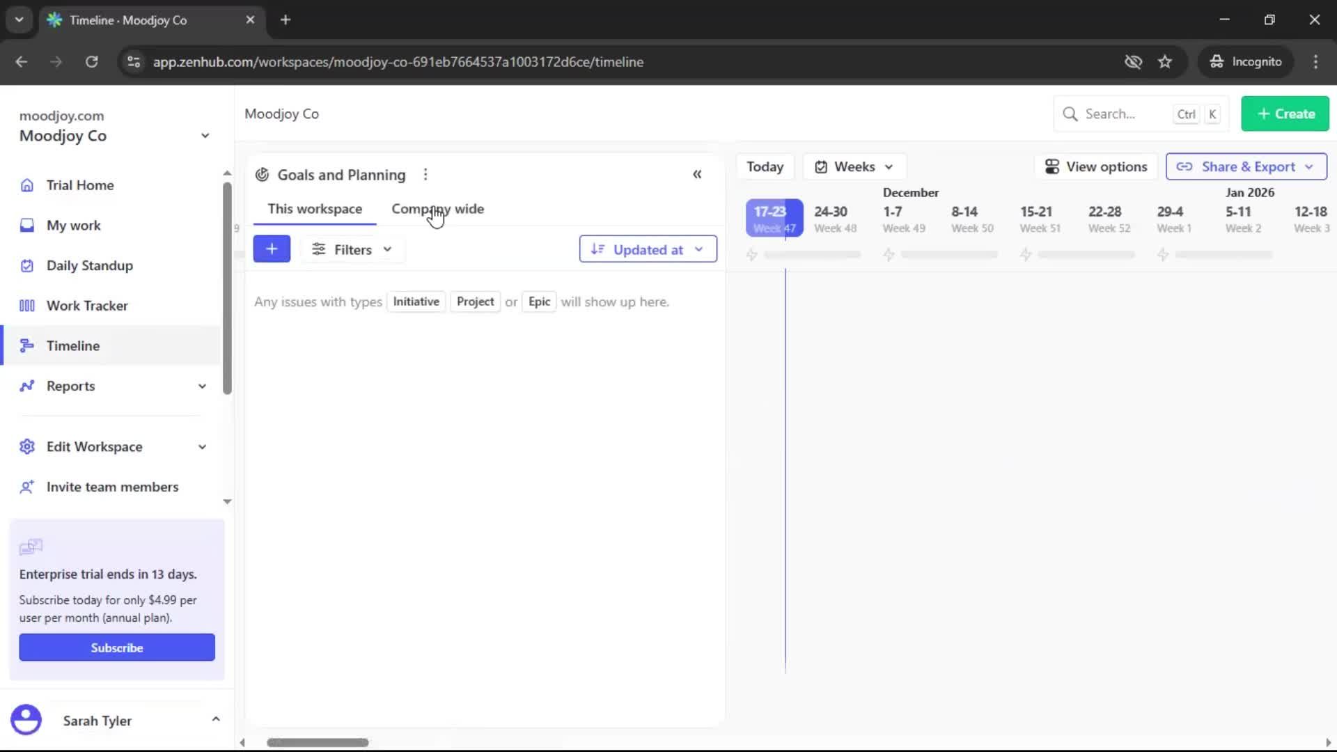Image resolution: width=1337 pixels, height=752 pixels.
Task: Click the add issue plus button
Action: 272,249
